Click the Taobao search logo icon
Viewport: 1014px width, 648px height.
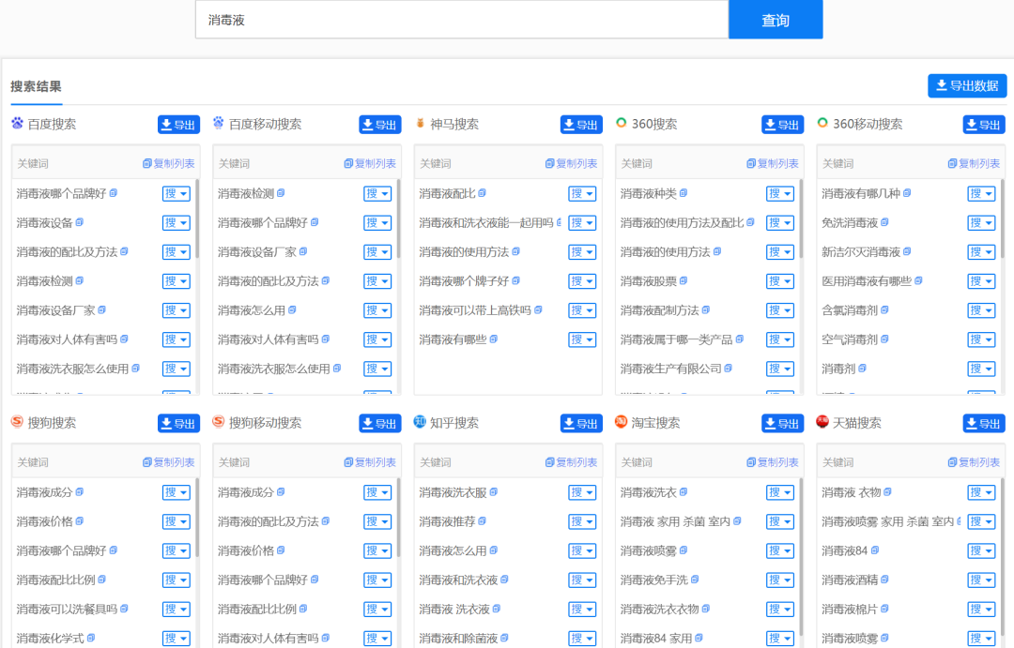coord(621,422)
